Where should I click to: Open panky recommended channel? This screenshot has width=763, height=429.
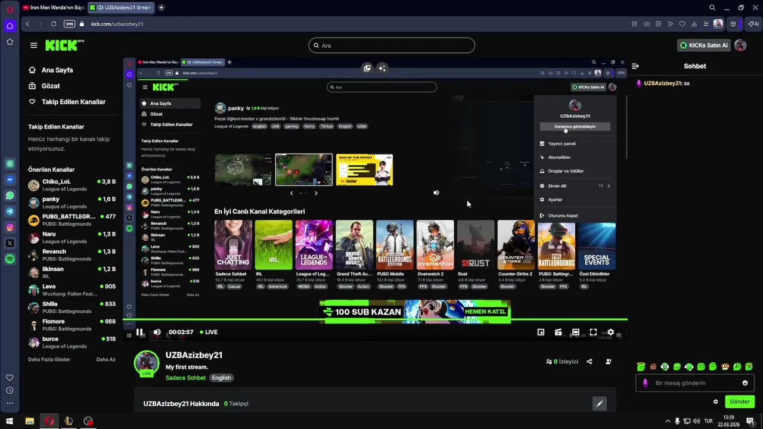[x=72, y=203]
